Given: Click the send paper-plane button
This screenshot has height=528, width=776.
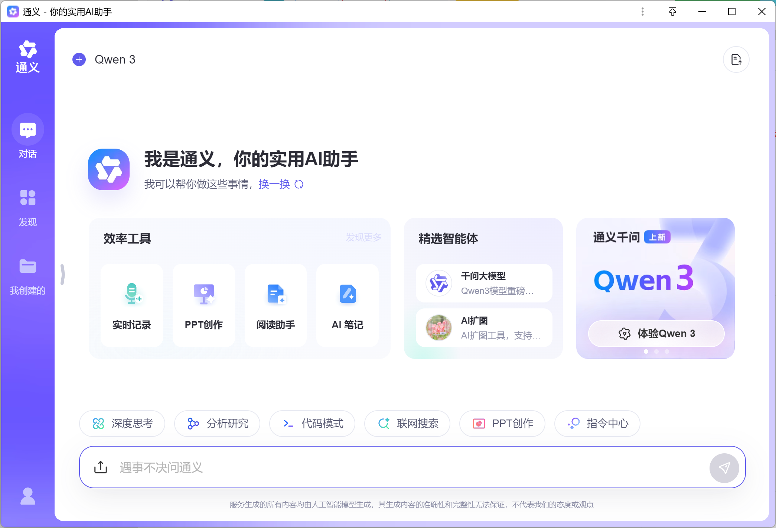Looking at the screenshot, I should pyautogui.click(x=724, y=468).
